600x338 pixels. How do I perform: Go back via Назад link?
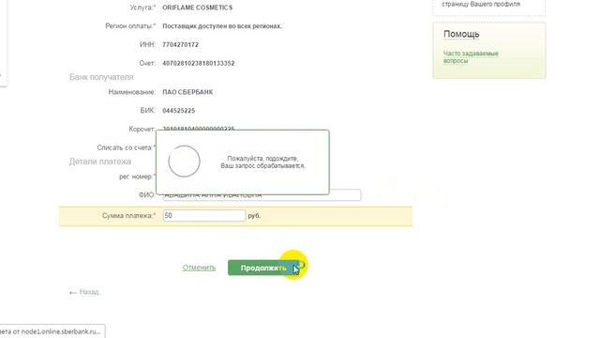(x=89, y=292)
